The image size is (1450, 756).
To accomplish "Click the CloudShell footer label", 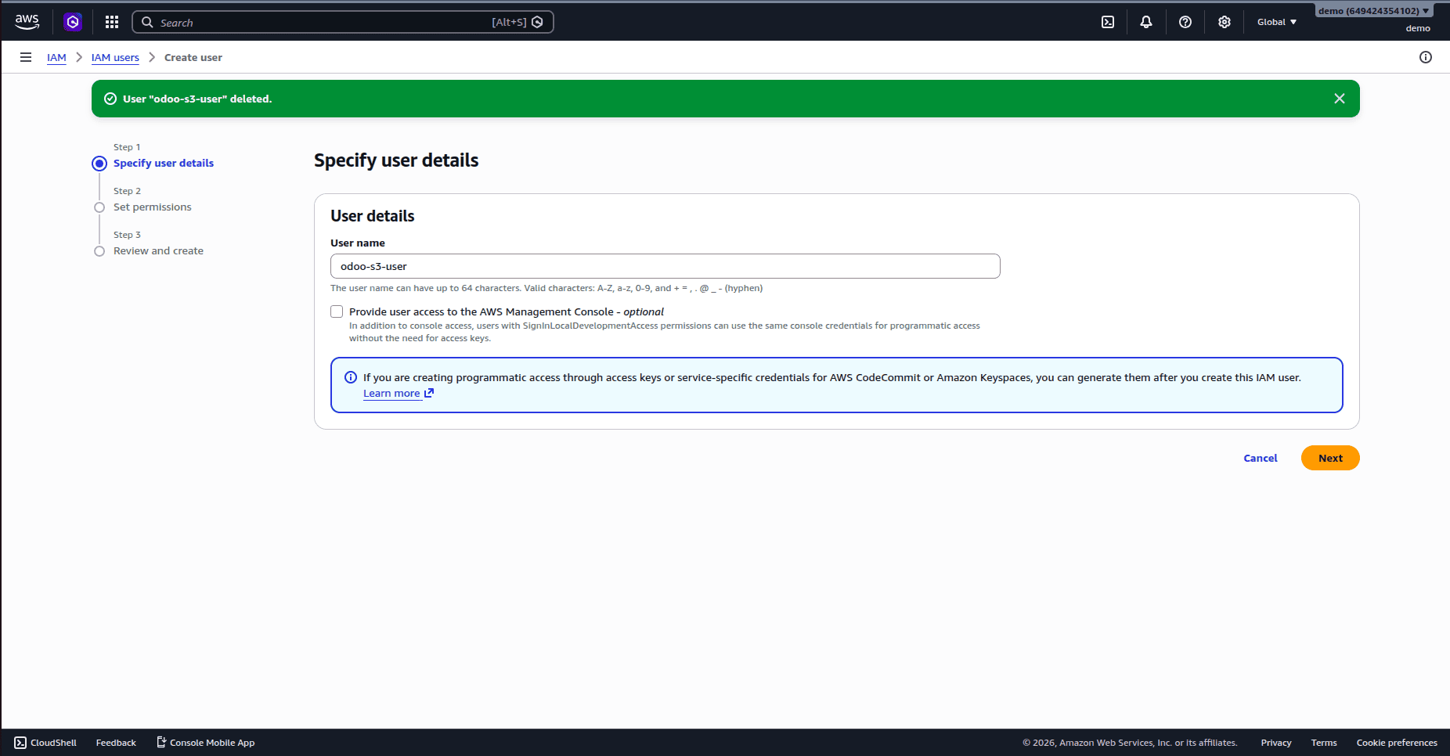I will (53, 743).
